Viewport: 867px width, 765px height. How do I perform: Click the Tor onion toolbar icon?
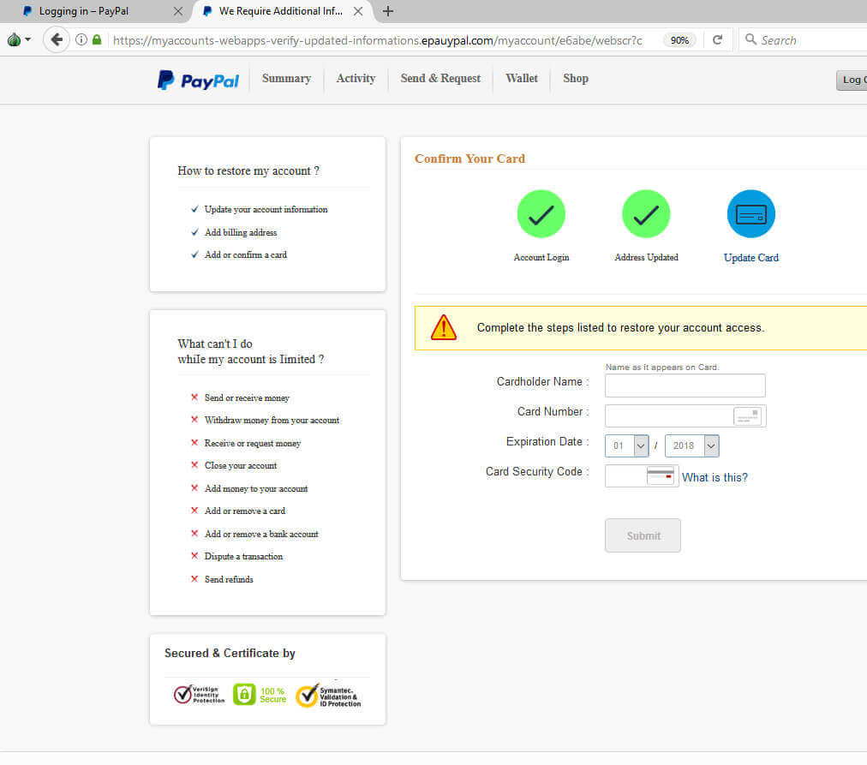click(15, 39)
